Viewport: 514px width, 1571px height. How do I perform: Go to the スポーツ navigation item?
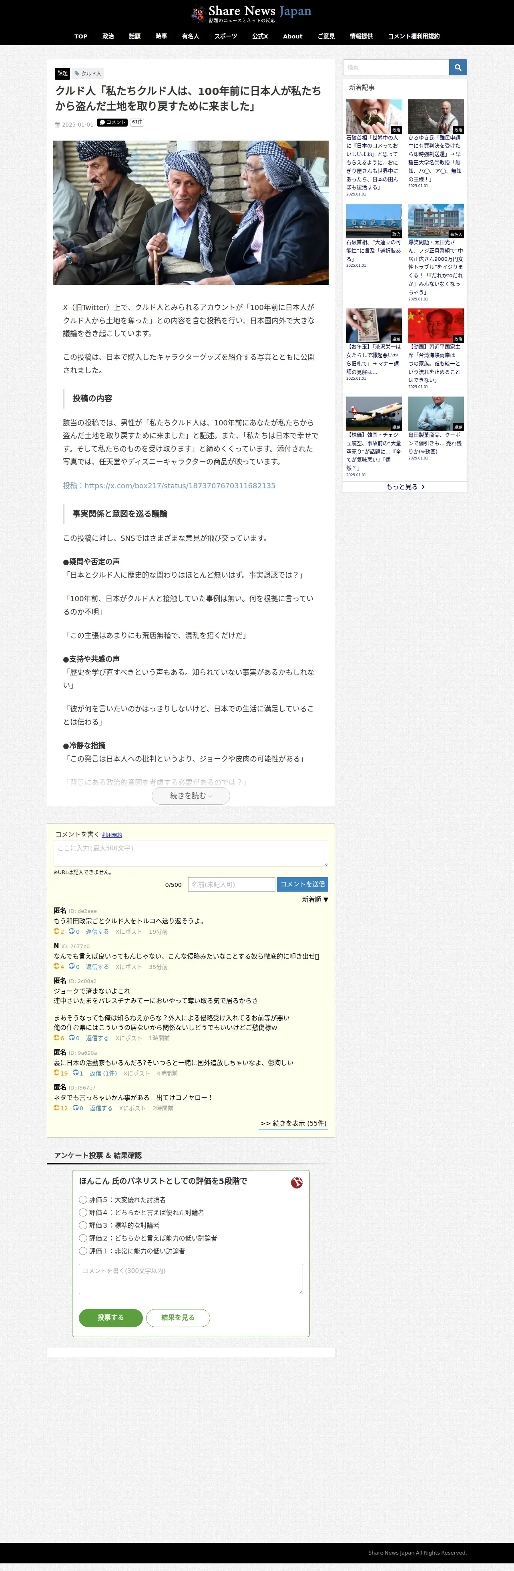tap(226, 36)
